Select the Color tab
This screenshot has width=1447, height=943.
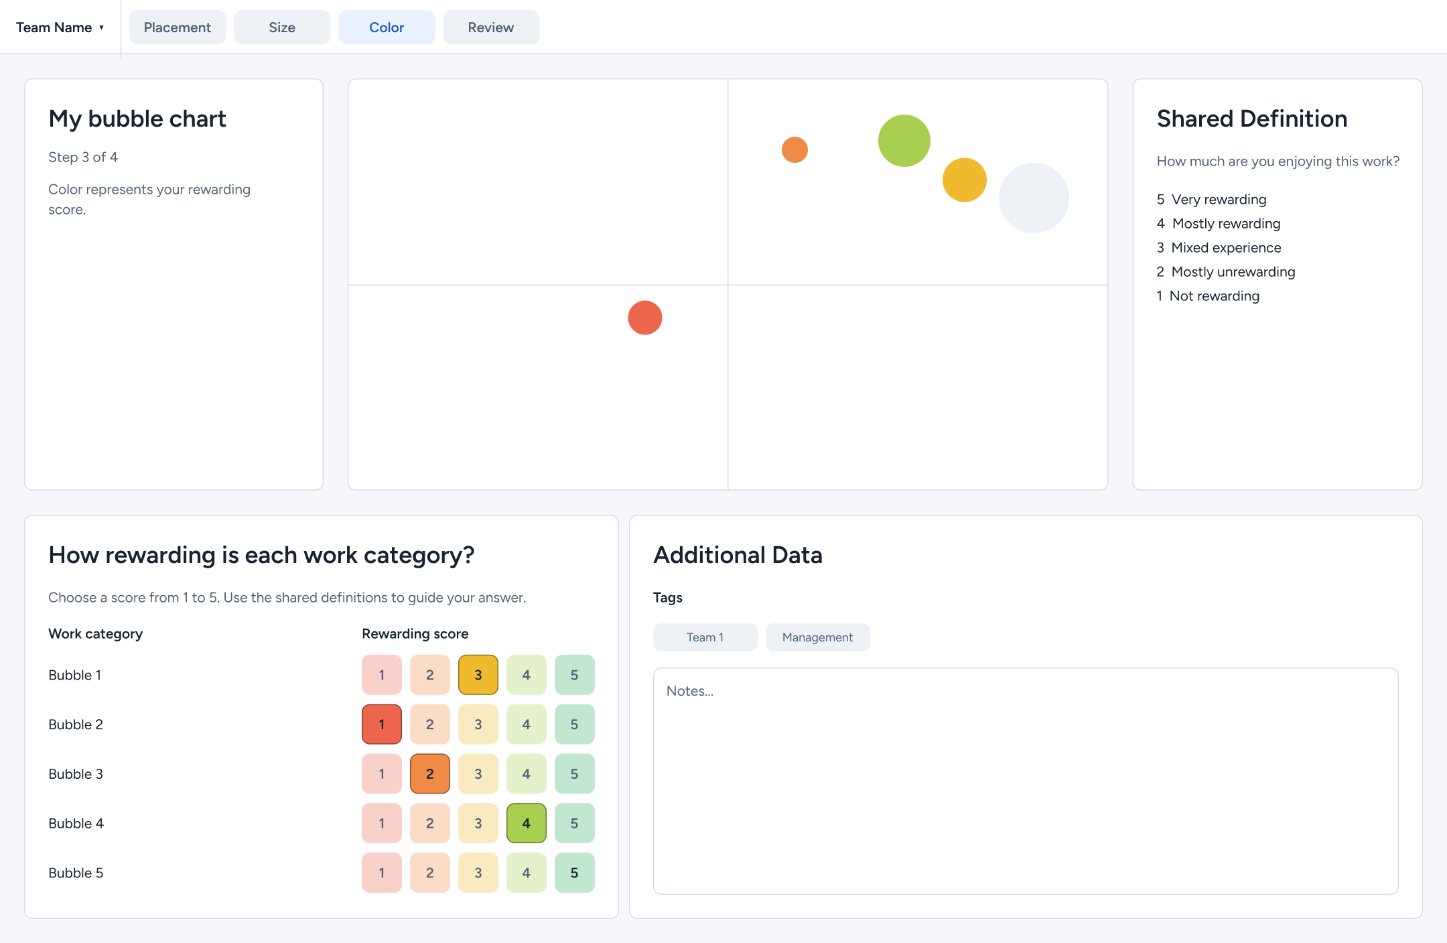click(x=387, y=27)
